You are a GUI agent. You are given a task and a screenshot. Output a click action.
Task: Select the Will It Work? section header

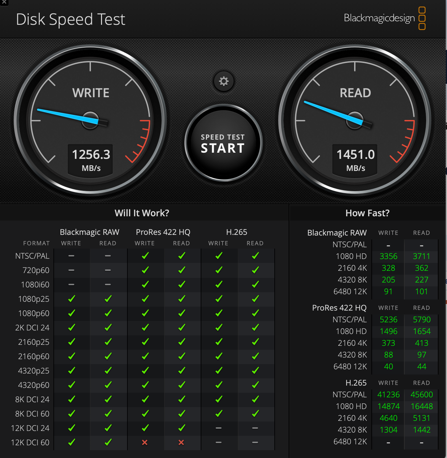pyautogui.click(x=142, y=213)
